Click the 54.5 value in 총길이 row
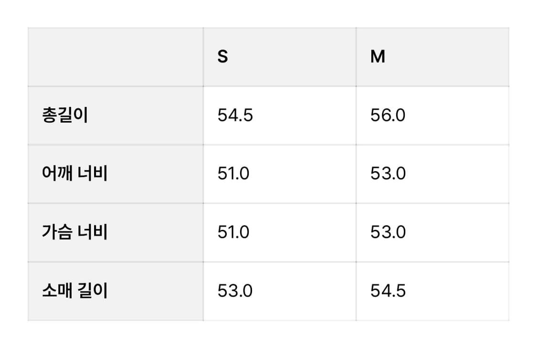The image size is (537, 340). point(235,116)
